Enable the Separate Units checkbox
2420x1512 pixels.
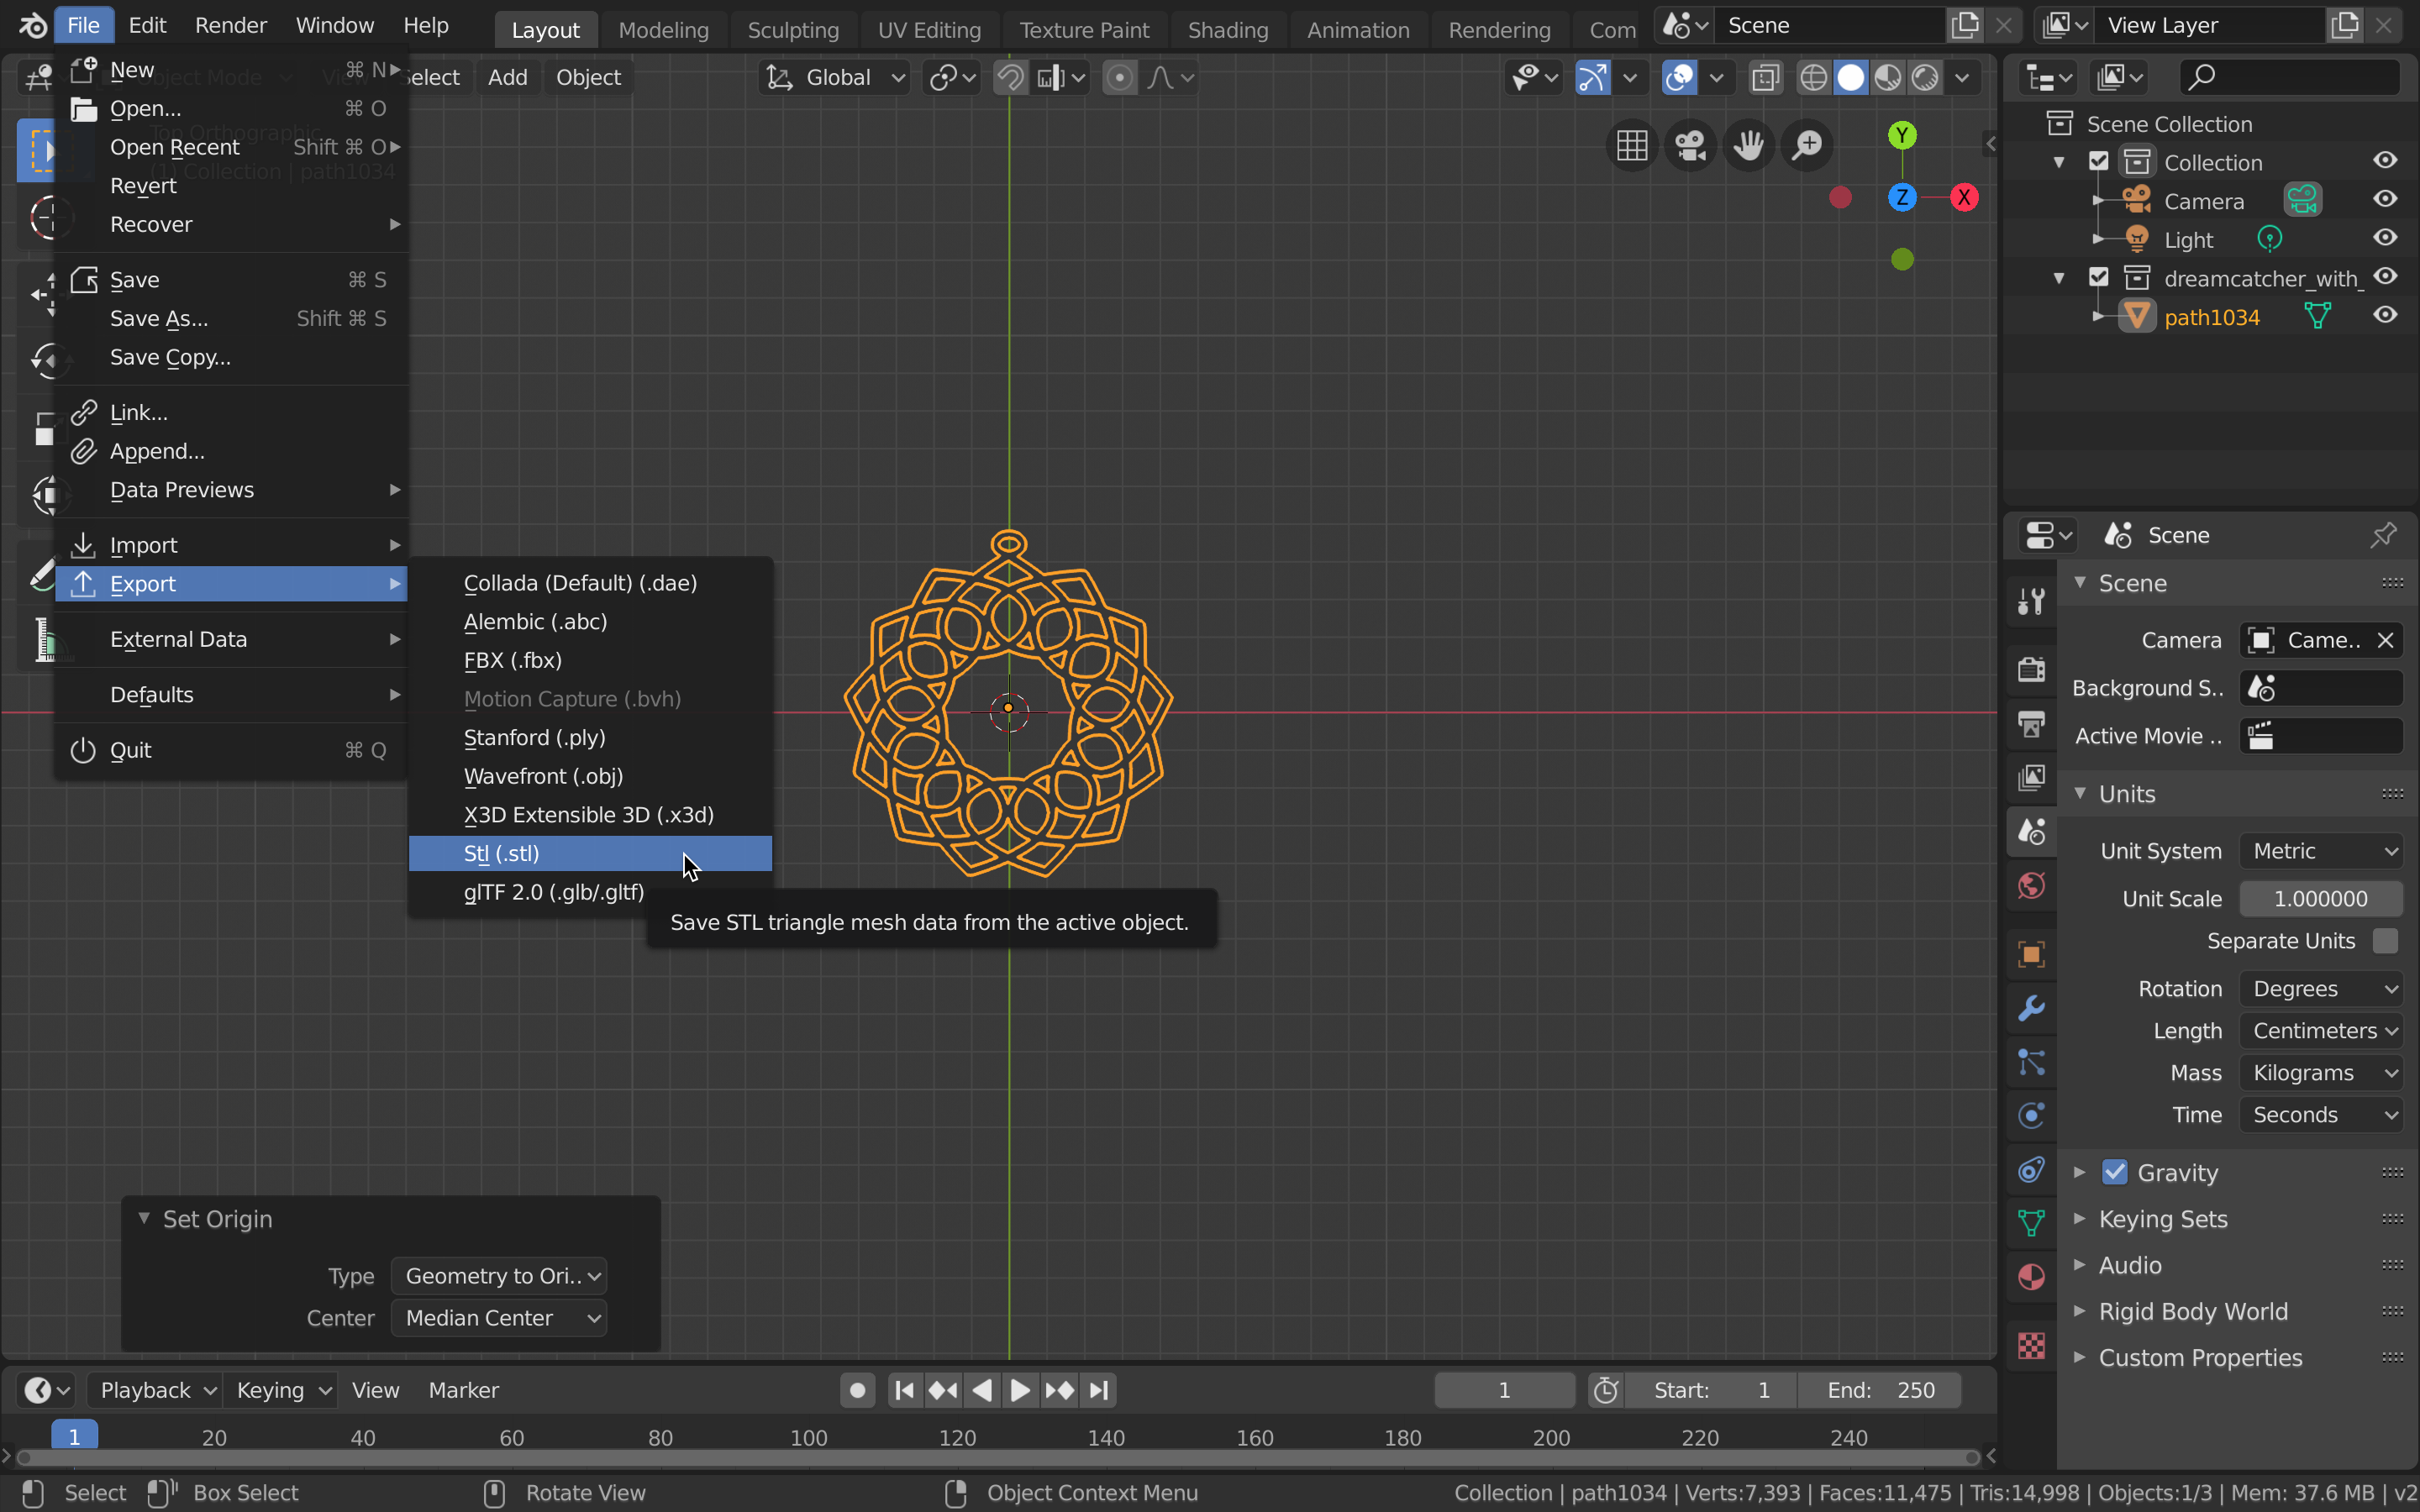point(2385,941)
